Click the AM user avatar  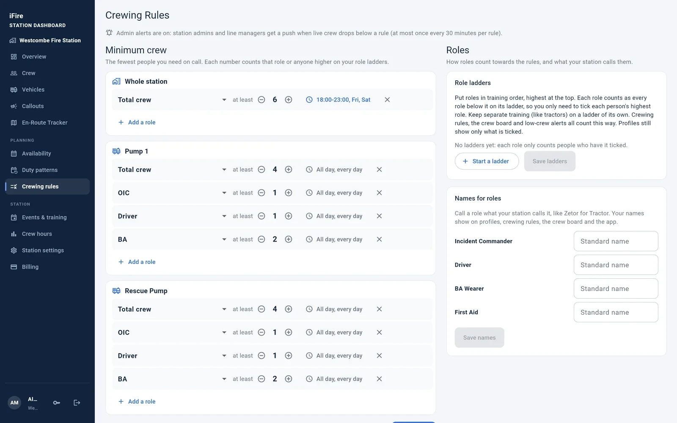pyautogui.click(x=14, y=403)
